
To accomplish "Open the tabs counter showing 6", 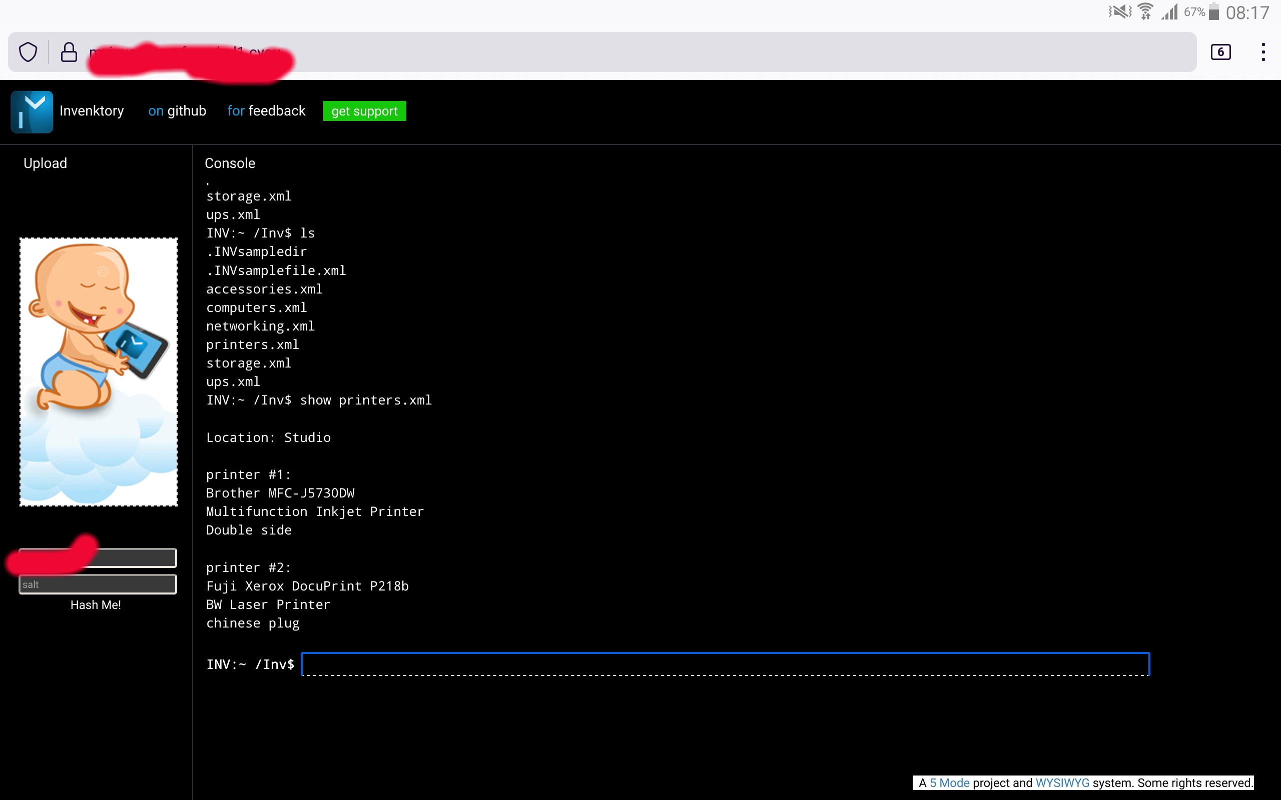I will click(x=1220, y=52).
